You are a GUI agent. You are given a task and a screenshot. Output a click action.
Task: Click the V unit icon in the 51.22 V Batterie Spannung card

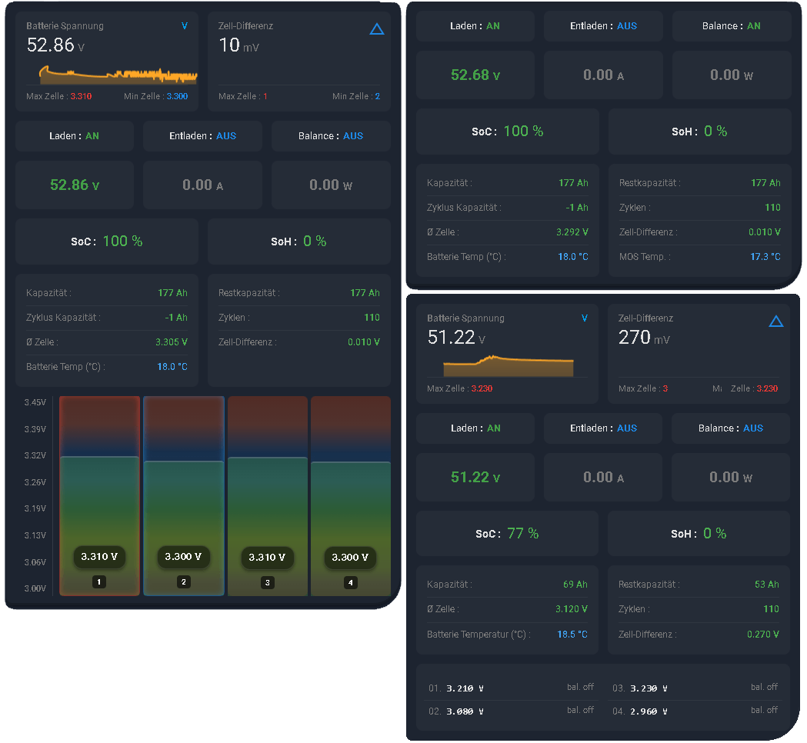click(x=585, y=318)
